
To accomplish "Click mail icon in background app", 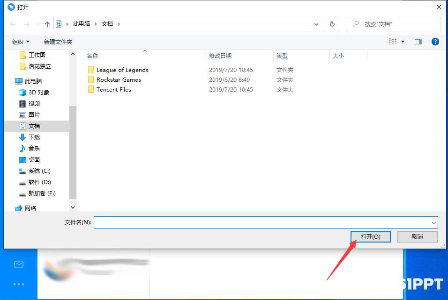I will tap(19, 264).
